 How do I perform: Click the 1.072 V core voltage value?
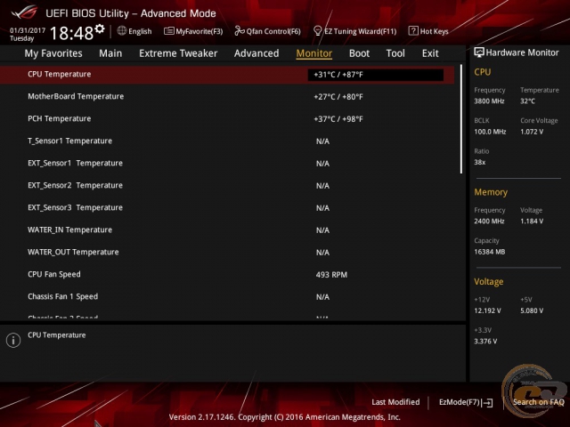(x=532, y=132)
